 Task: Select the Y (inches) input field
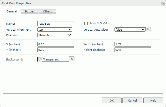click(56, 50)
